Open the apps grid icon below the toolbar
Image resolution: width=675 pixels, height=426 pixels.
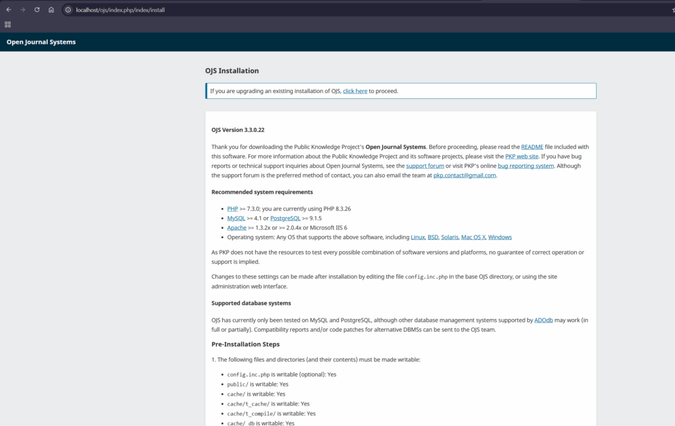[7, 24]
